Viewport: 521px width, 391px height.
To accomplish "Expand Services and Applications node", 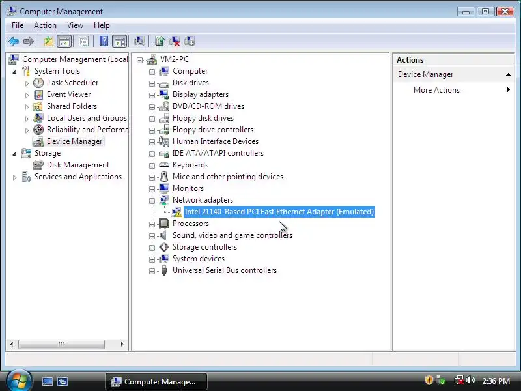I will click(14, 177).
